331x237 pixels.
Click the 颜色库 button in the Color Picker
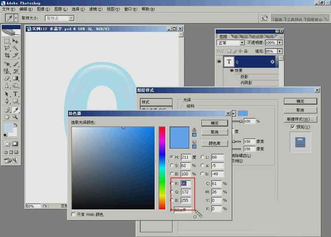tap(214, 143)
